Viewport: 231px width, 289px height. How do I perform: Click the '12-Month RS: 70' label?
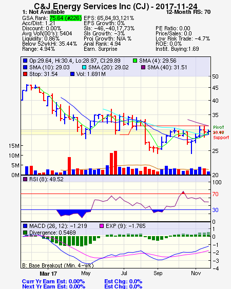[x=188, y=12]
